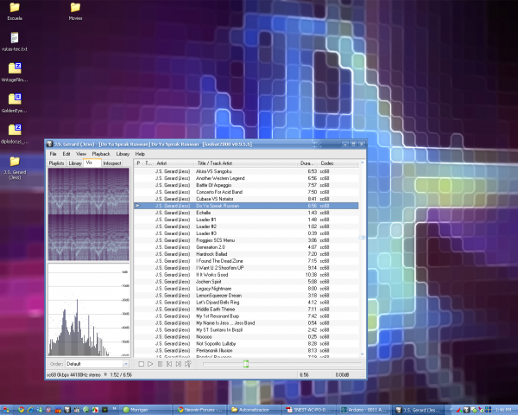The width and height of the screenshot is (518, 415).
Task: Select track Middle Earth Theme
Action: [246, 310]
